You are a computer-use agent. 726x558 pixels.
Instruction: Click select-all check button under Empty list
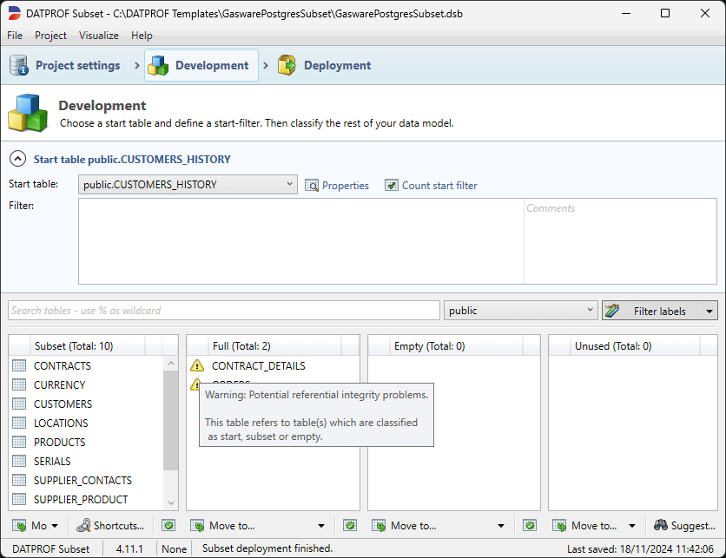coord(350,525)
